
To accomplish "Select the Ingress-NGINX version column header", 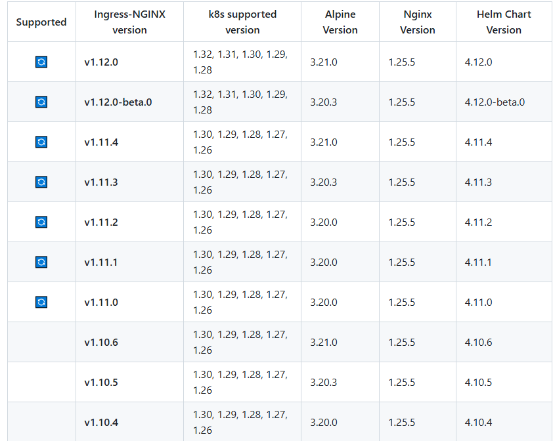I will (x=130, y=22).
